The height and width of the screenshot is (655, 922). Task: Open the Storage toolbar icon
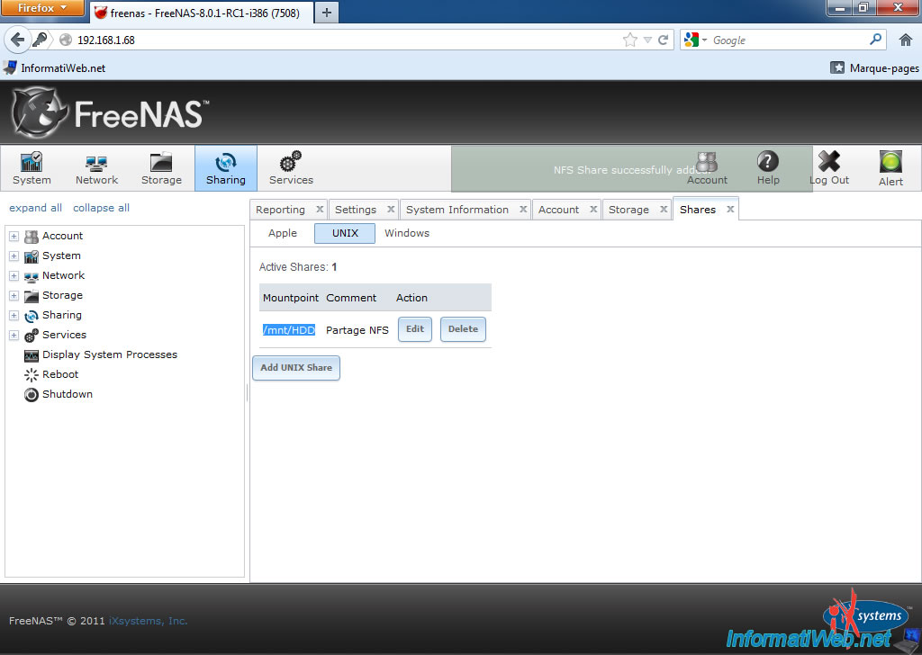pyautogui.click(x=161, y=168)
